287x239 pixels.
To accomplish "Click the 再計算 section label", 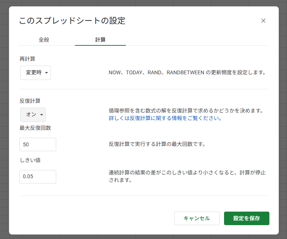I will [x=27, y=59].
